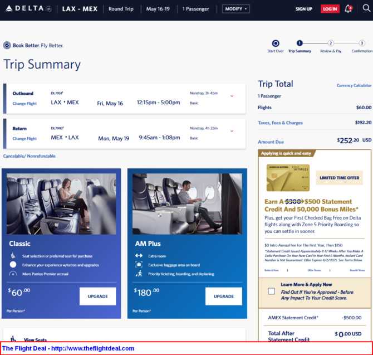
Task: Click the exclusive baggage area icon
Action: click(139, 265)
